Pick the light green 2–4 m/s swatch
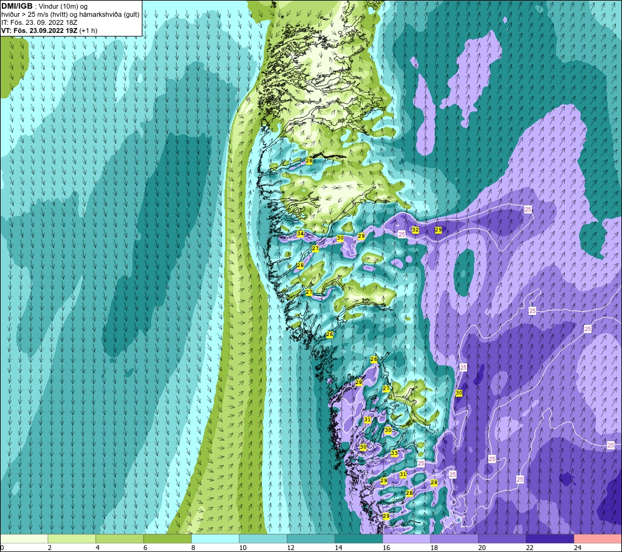The width and height of the screenshot is (622, 552). (x=72, y=538)
